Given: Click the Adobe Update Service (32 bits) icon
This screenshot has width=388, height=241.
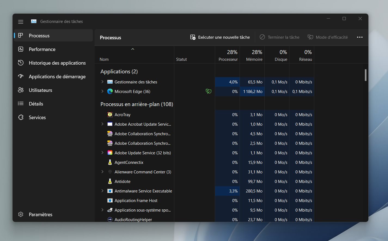Looking at the screenshot, I should (x=110, y=153).
